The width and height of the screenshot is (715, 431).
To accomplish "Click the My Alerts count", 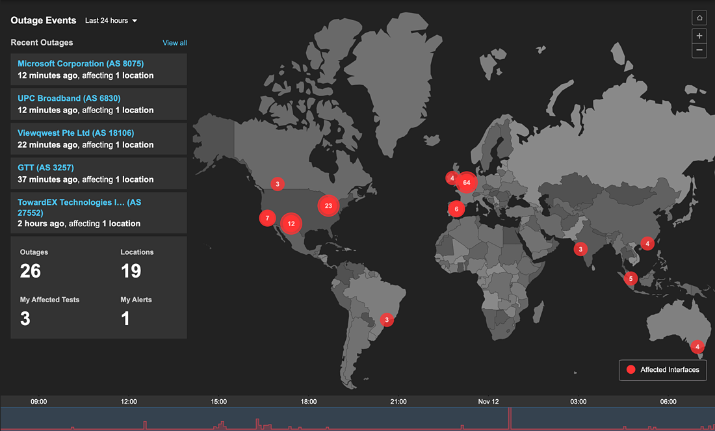I will tap(125, 319).
